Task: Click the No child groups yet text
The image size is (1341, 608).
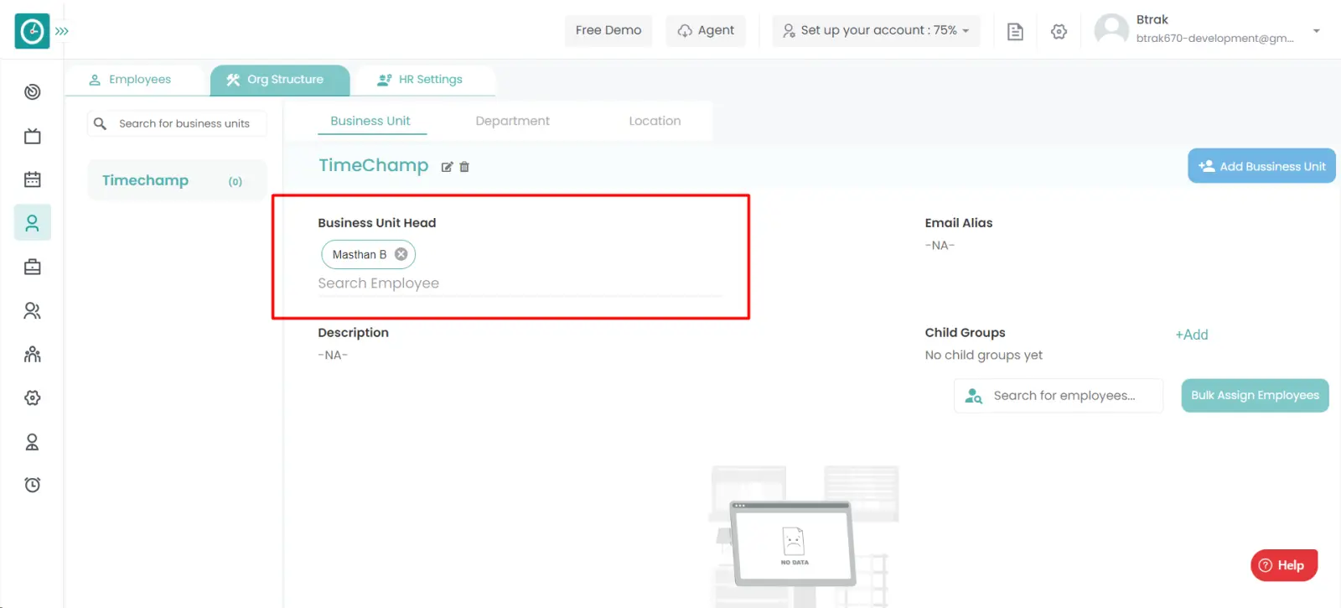Action: [983, 356]
